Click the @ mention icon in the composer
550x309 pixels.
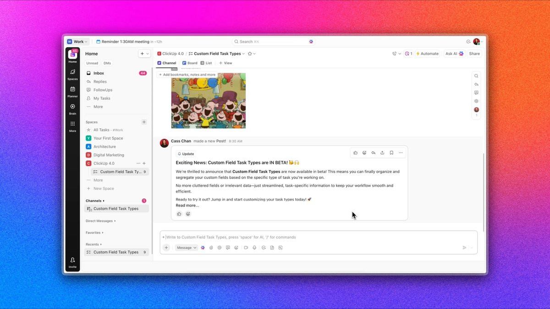[220, 248]
